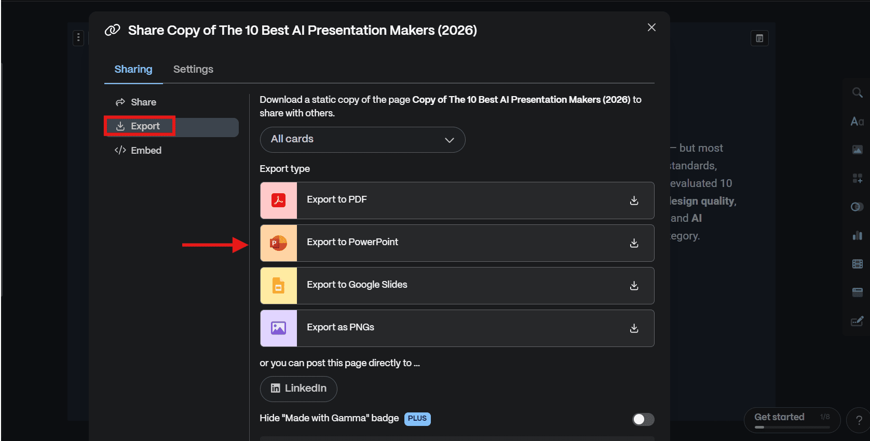
Task: Click the link icon beside dialog title
Action: point(112,30)
